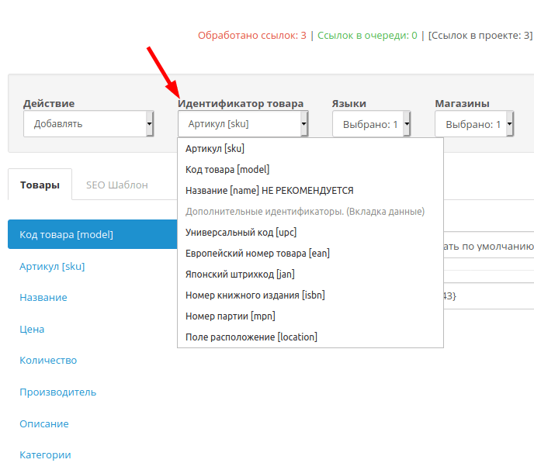Expand the Магазины multiselect dropdown
Viewport: 534px width, 463px height.
pyautogui.click(x=474, y=124)
